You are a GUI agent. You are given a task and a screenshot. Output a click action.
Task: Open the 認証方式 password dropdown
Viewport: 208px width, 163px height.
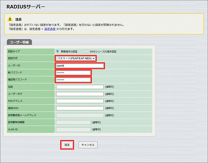click(x=76, y=58)
